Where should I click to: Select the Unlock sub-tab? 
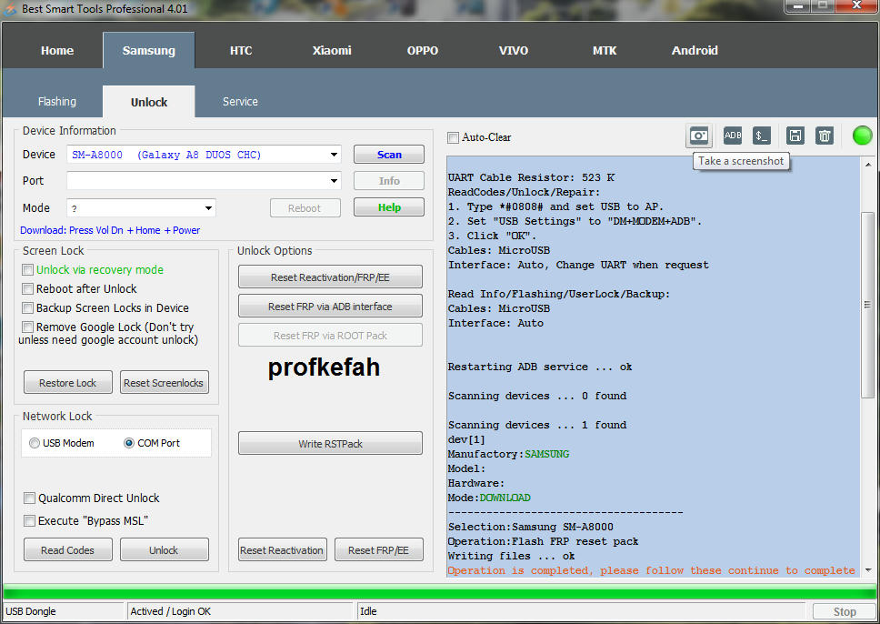coord(149,102)
